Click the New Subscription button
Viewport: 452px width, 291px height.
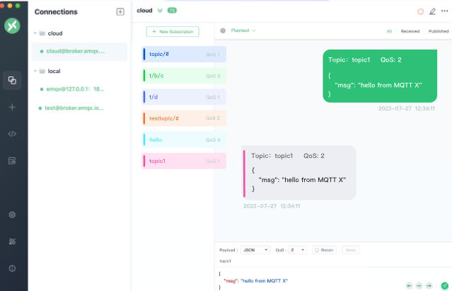coord(173,32)
